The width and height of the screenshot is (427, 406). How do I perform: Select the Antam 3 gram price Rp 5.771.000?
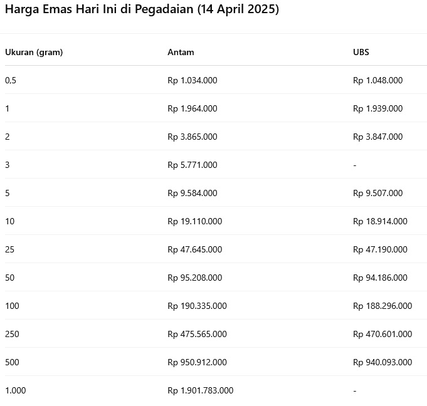[192, 165]
